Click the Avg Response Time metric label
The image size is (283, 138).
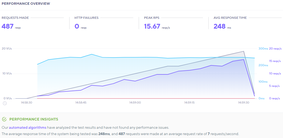point(230,18)
